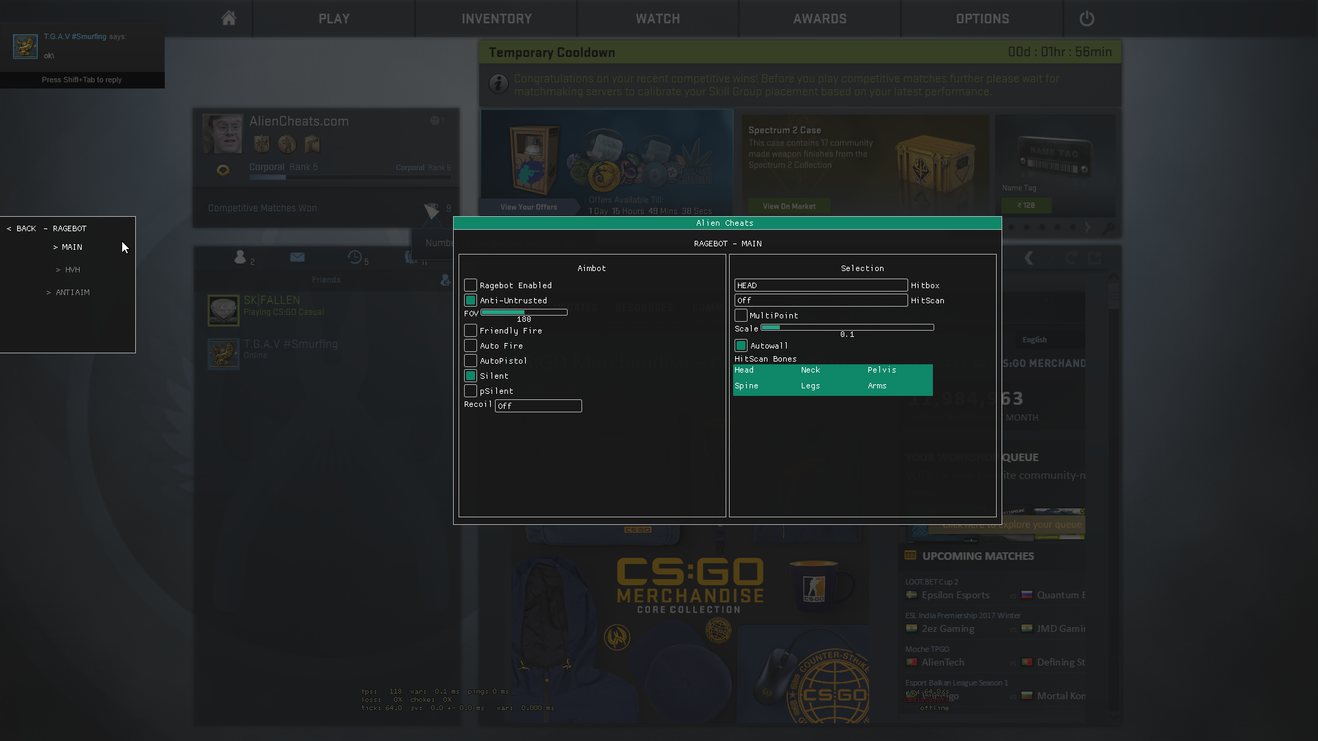
Task: Open the friends list person icon
Action: coord(240,257)
